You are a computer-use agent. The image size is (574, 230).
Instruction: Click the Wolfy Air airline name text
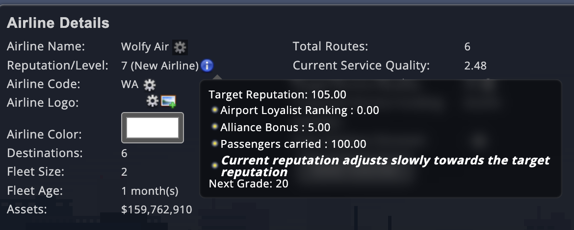click(145, 47)
